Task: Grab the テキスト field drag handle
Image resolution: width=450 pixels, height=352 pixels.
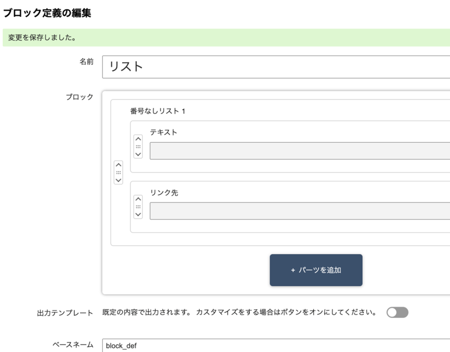Action: [138, 146]
